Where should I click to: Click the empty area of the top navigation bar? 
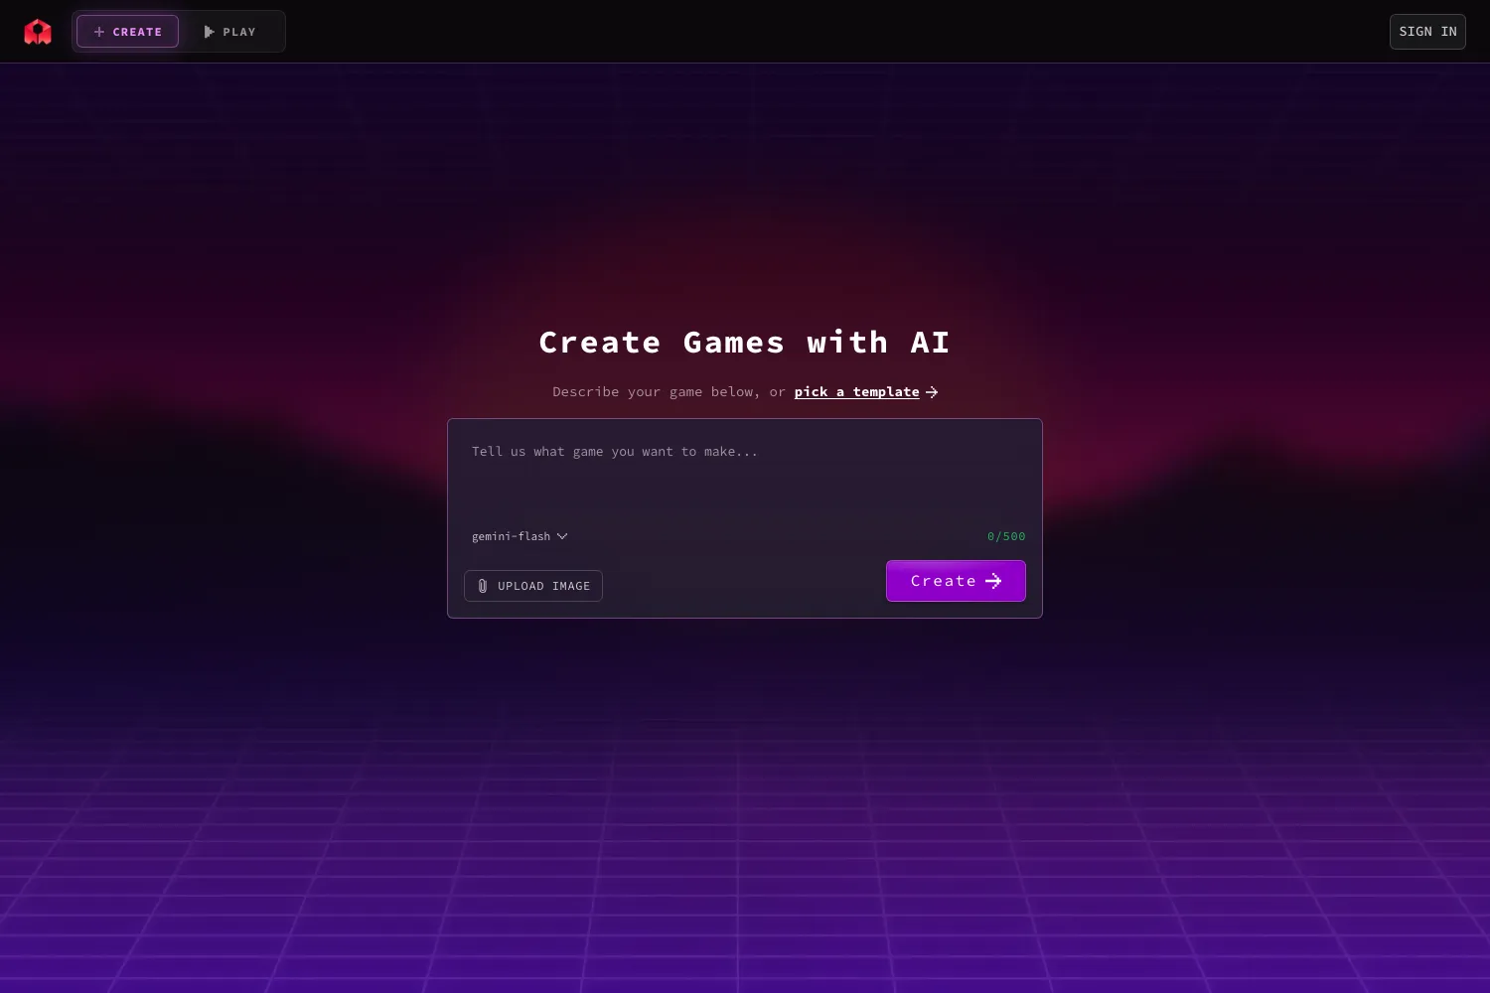834,32
